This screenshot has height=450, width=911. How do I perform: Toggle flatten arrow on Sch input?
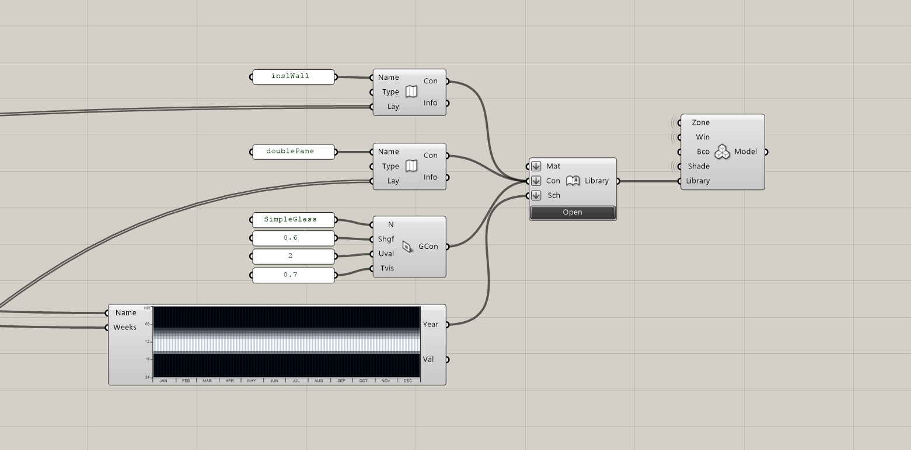[536, 195]
